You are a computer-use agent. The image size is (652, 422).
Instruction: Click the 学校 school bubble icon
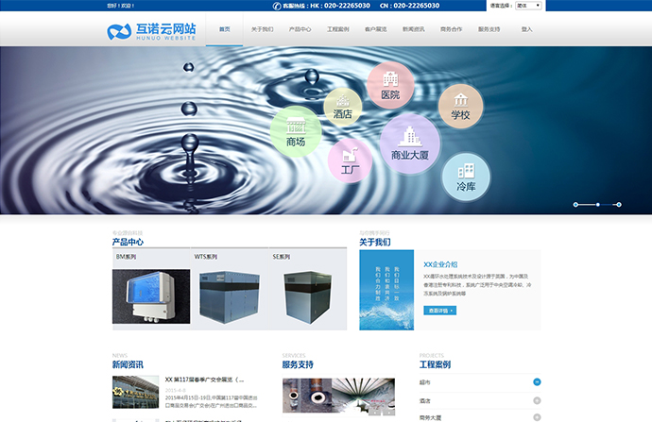point(460,105)
